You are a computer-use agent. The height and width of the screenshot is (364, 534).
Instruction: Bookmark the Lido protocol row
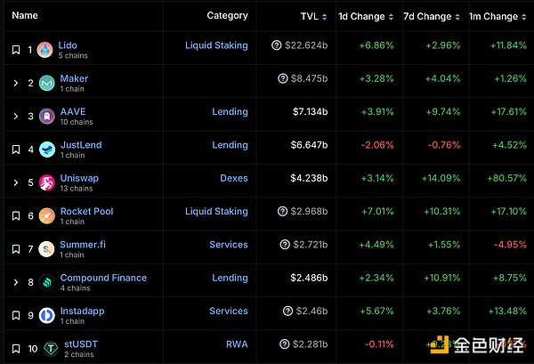(16, 51)
